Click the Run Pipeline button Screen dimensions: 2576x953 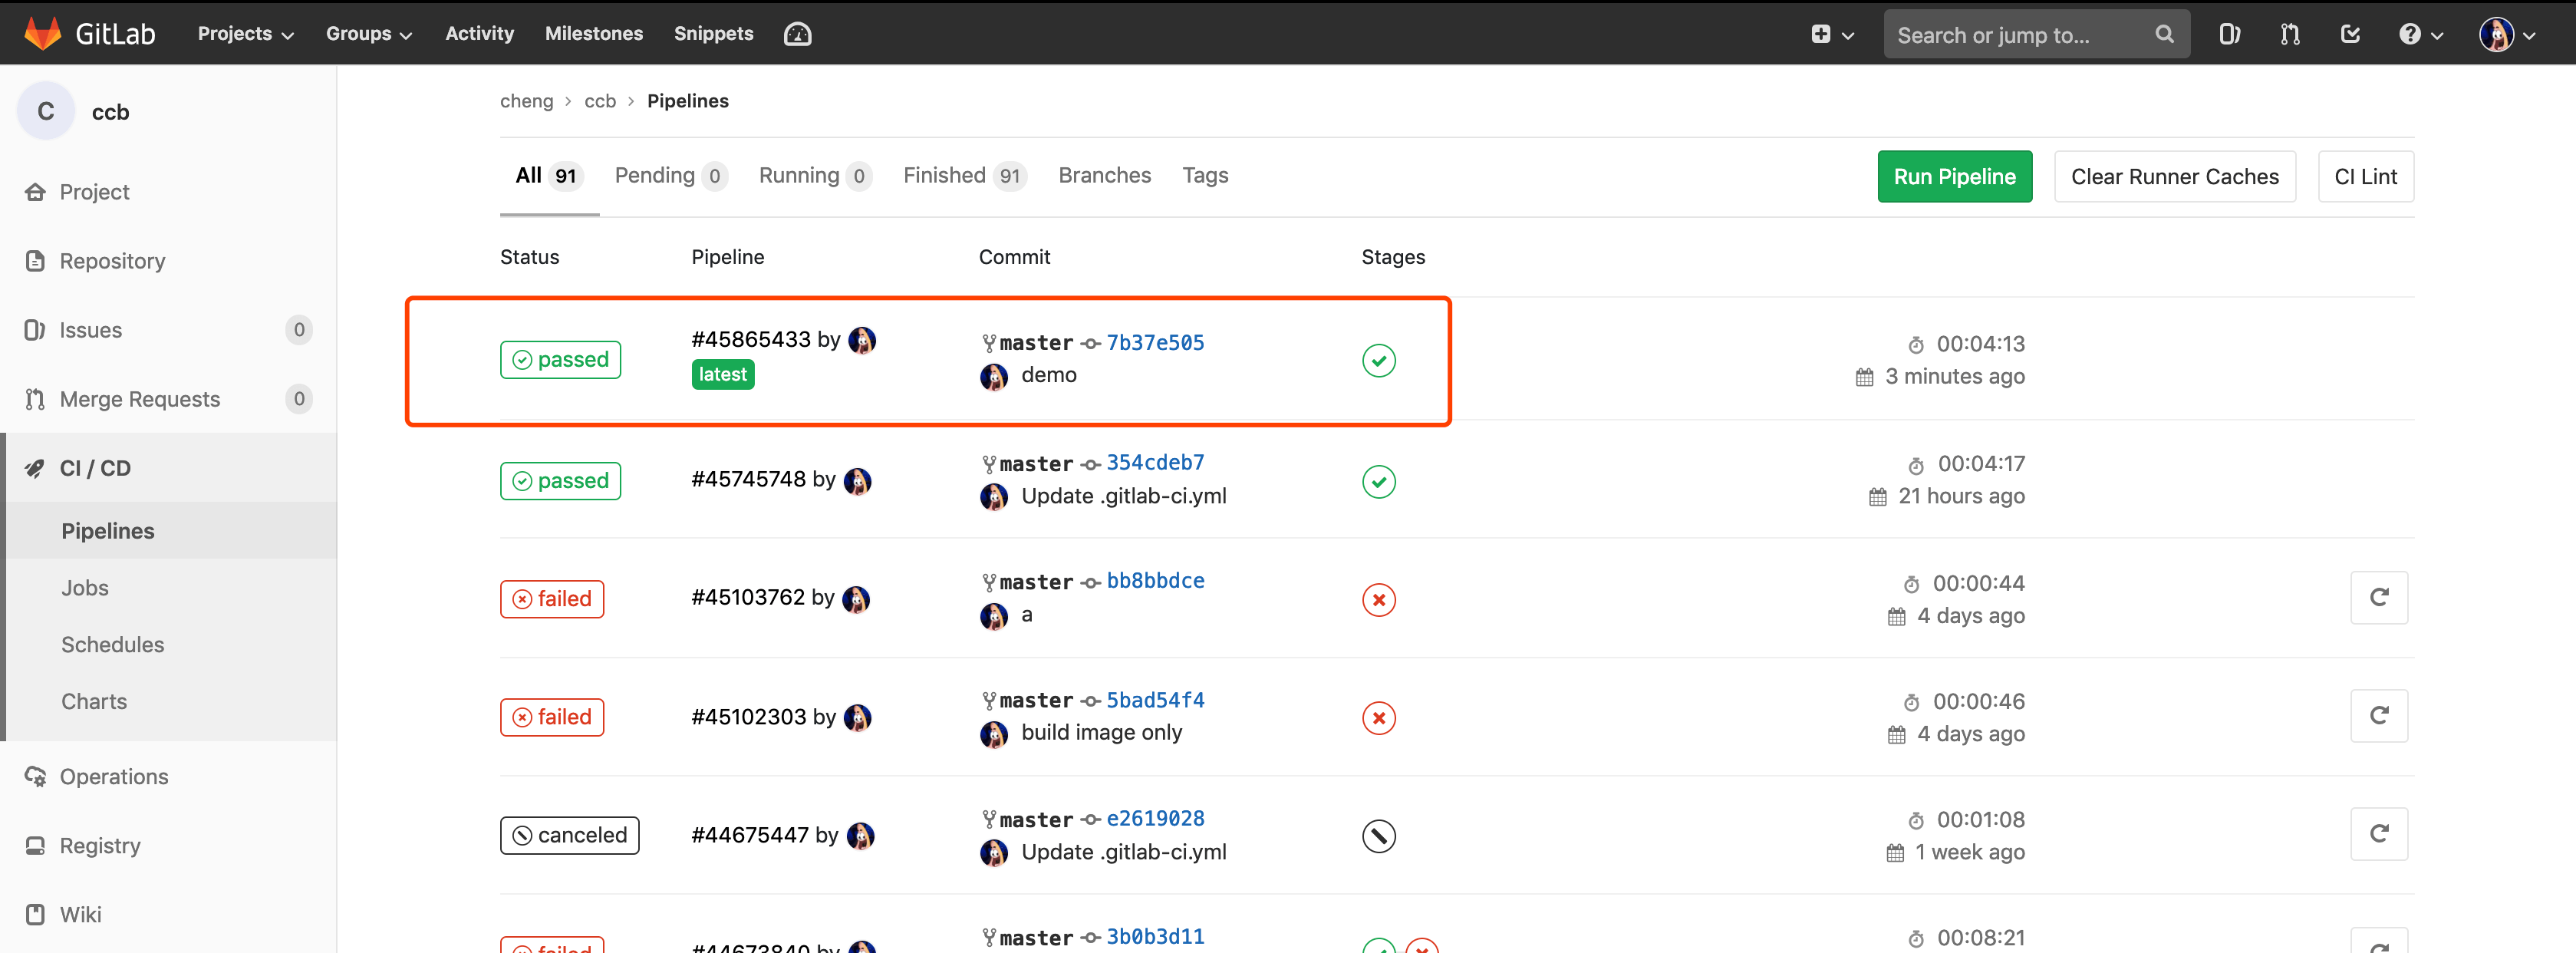[1954, 176]
